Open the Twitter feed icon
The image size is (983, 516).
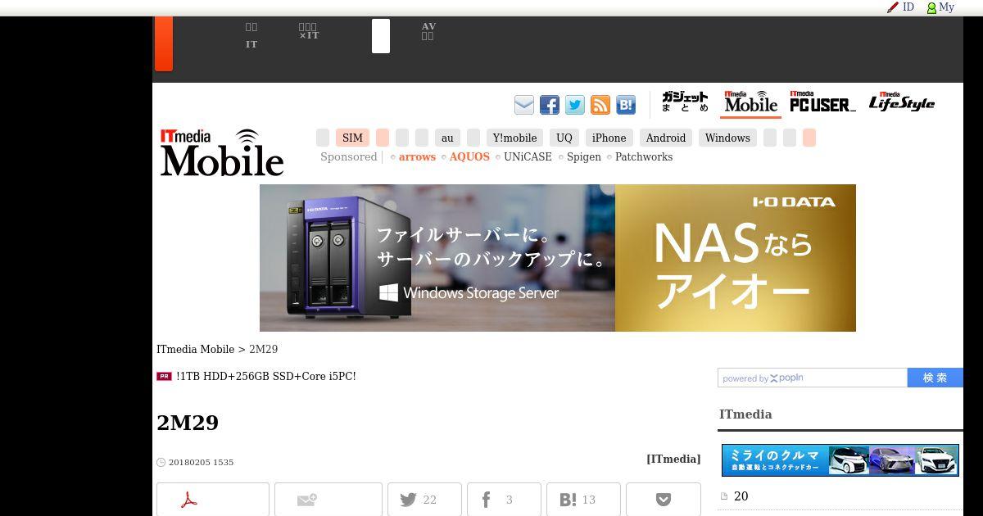point(575,105)
